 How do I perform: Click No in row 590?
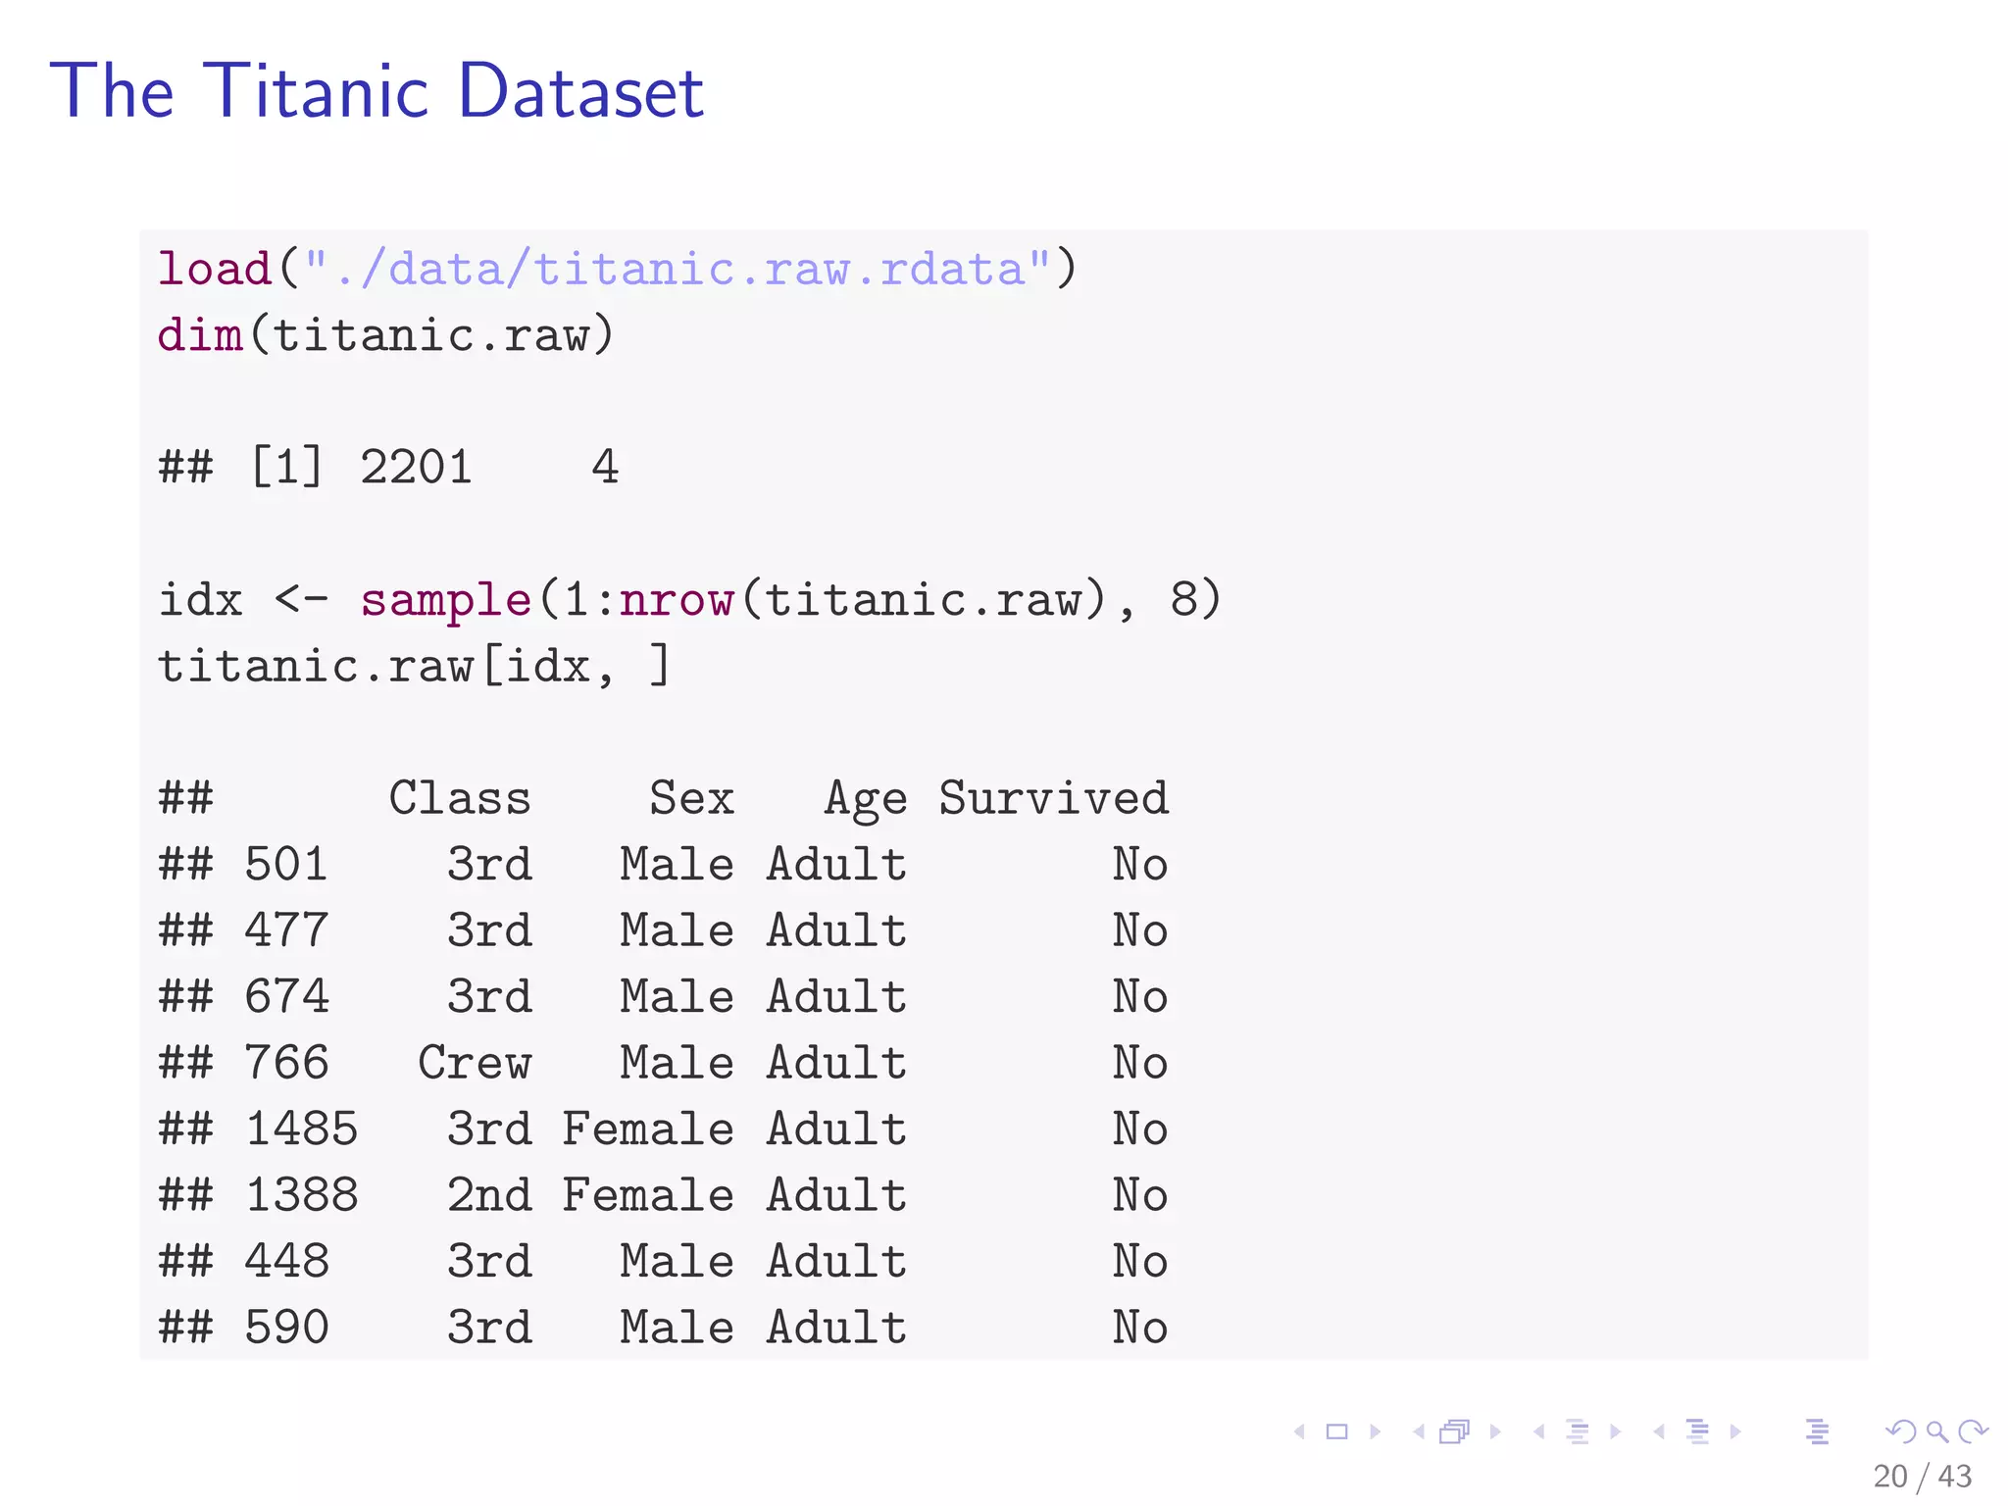point(1140,1327)
